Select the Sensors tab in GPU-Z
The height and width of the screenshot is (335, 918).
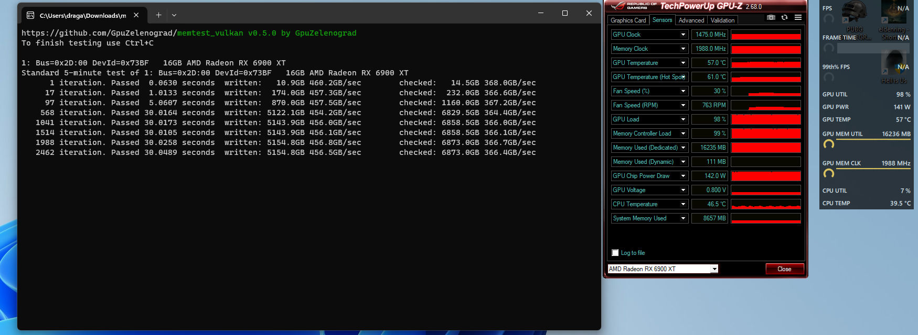pyautogui.click(x=662, y=20)
